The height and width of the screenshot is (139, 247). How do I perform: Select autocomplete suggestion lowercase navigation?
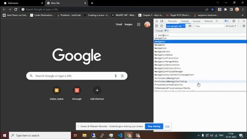pyautogui.click(x=200, y=38)
